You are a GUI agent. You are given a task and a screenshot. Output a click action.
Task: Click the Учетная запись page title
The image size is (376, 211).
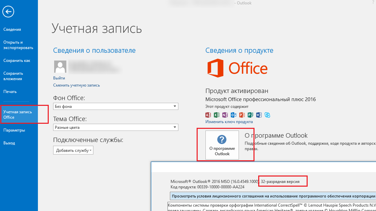[x=97, y=28]
